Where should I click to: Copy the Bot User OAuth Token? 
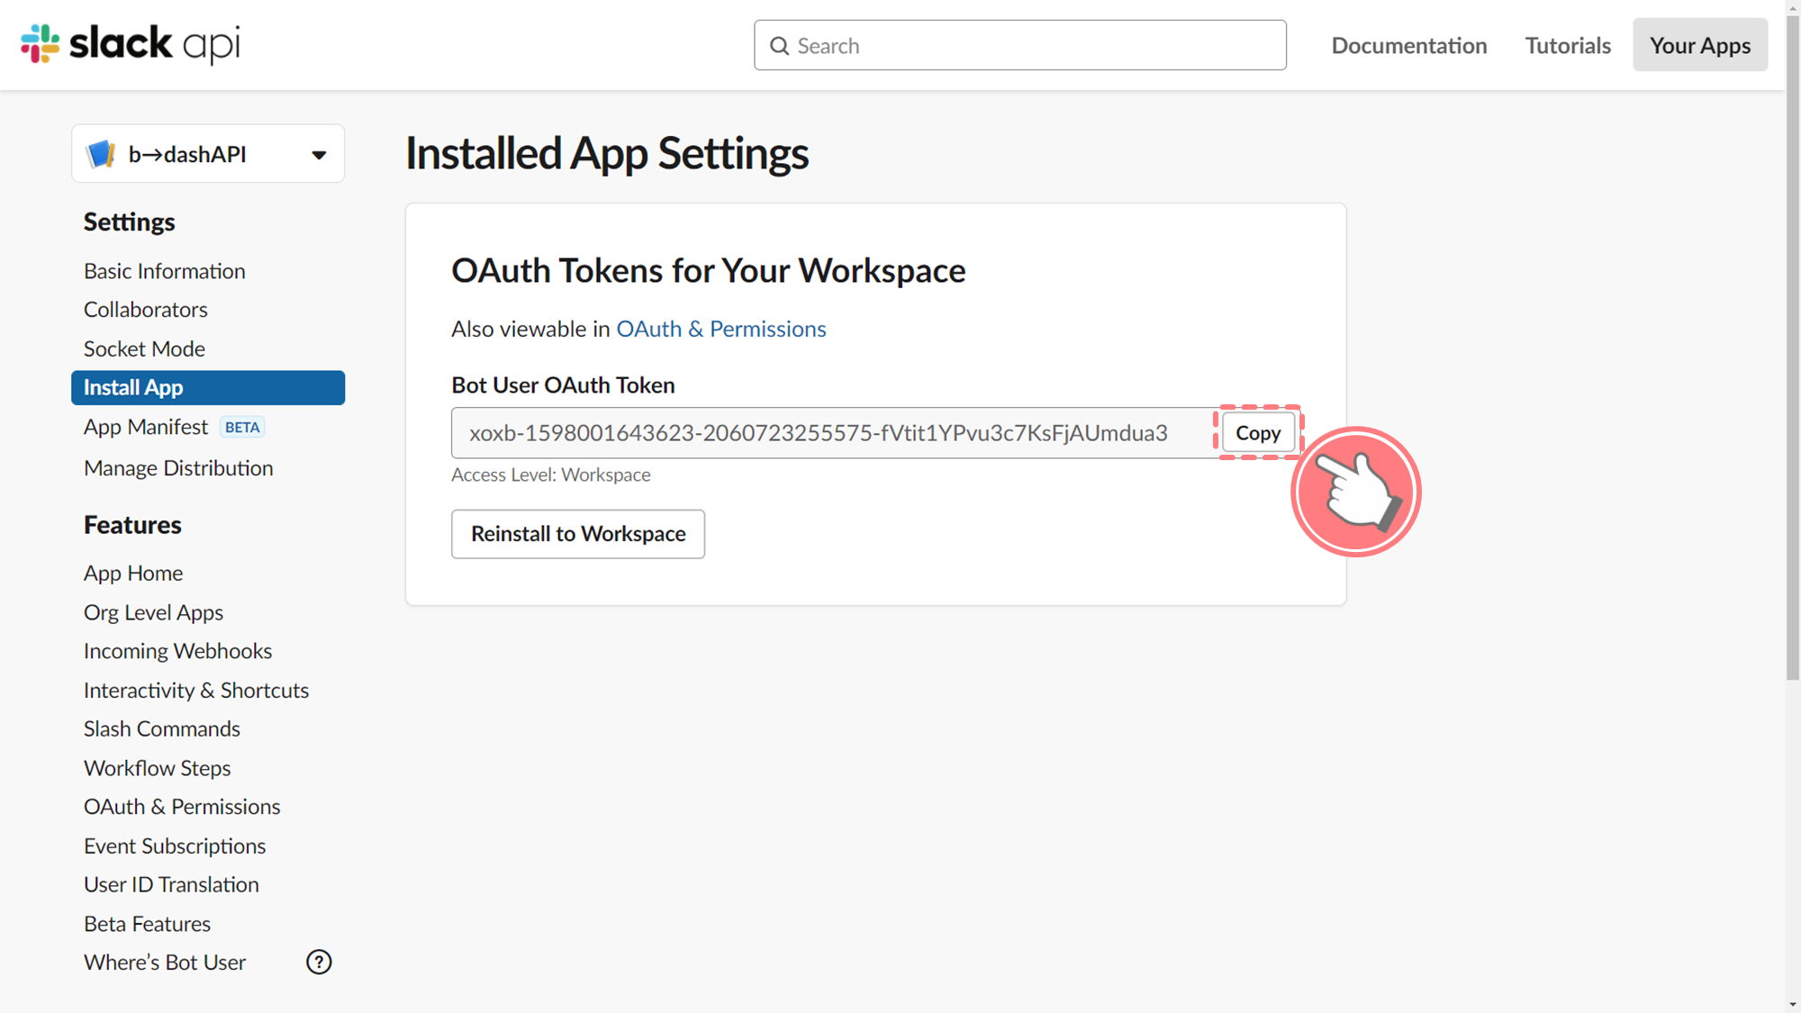[1258, 433]
